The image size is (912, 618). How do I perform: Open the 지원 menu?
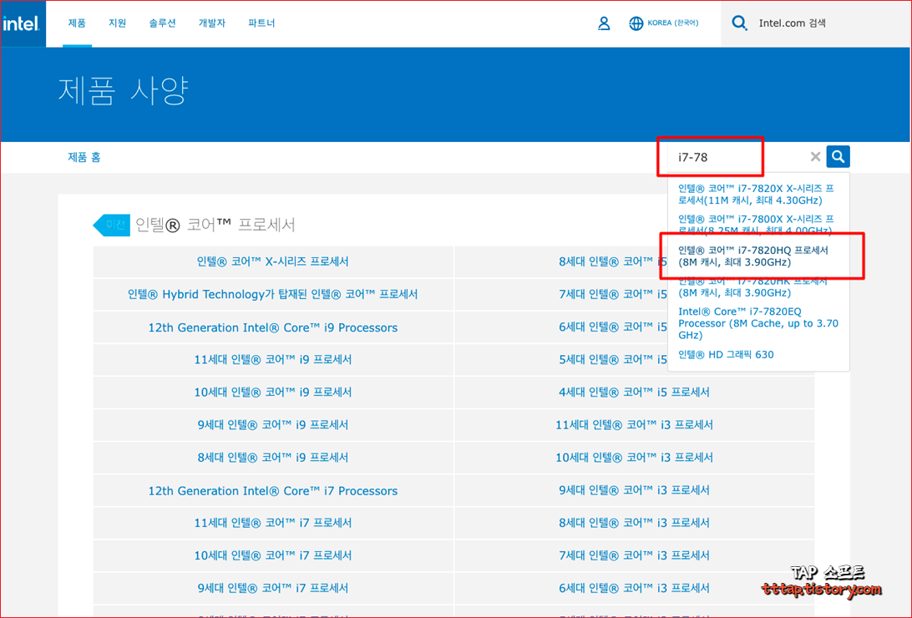click(118, 23)
